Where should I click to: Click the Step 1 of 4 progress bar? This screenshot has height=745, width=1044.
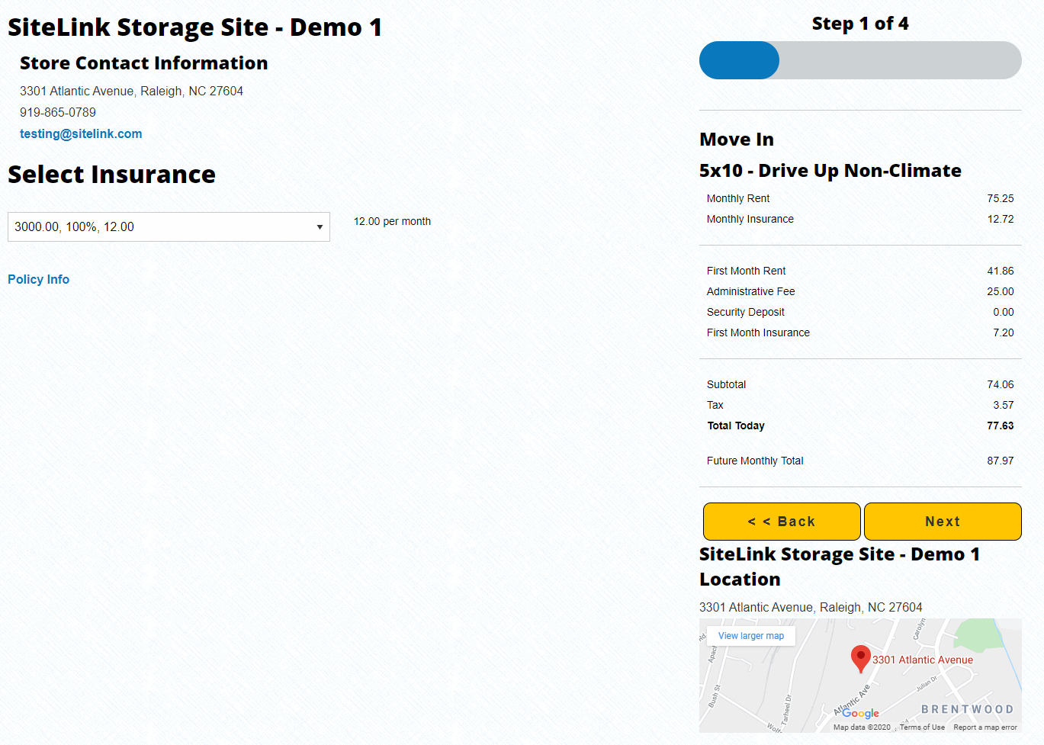tap(860, 60)
